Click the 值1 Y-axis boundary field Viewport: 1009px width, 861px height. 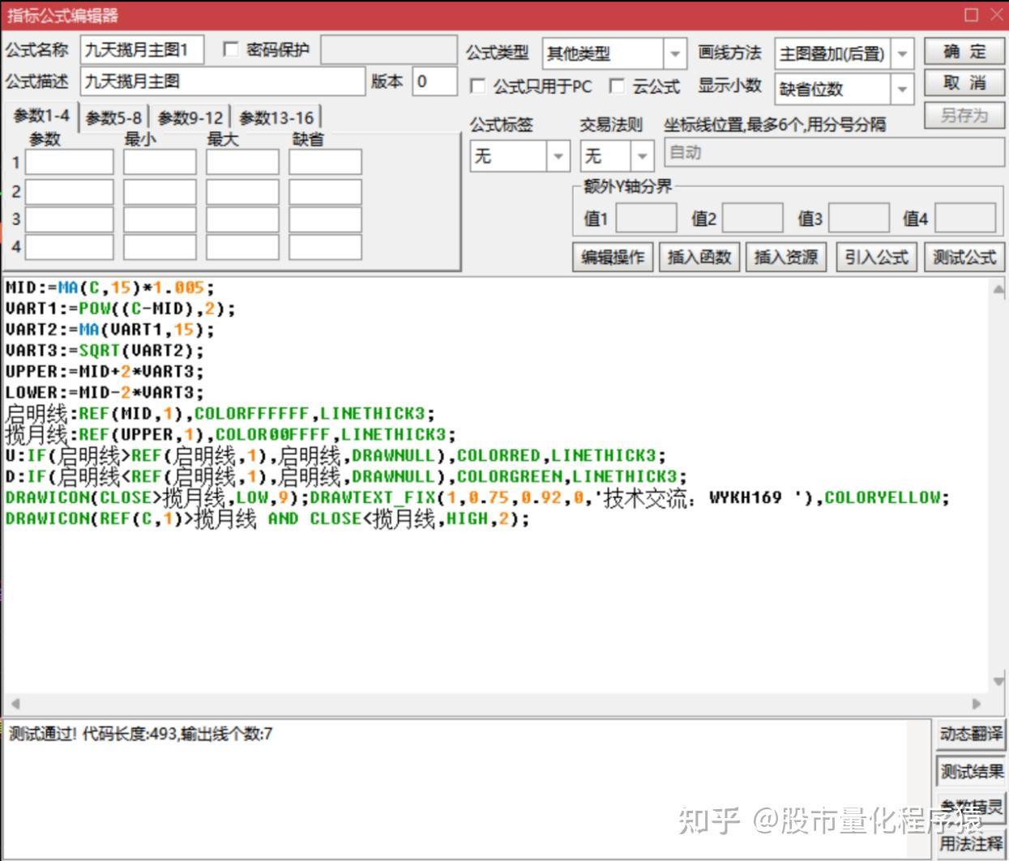point(646,218)
